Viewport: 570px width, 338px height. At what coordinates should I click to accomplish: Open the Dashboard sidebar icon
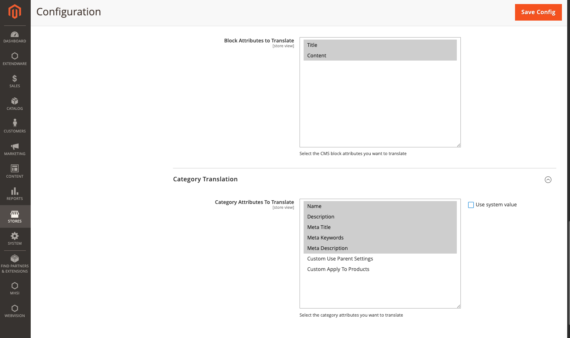(15, 35)
